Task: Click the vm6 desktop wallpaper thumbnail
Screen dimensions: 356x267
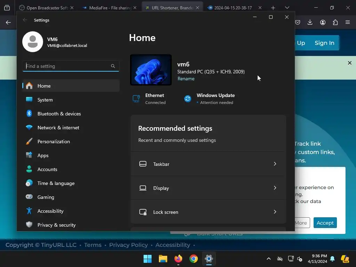Action: click(151, 70)
